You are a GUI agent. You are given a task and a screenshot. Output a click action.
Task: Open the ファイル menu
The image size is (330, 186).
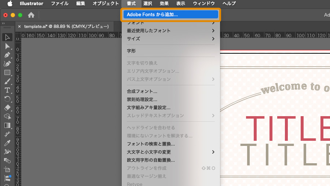tap(60, 3)
